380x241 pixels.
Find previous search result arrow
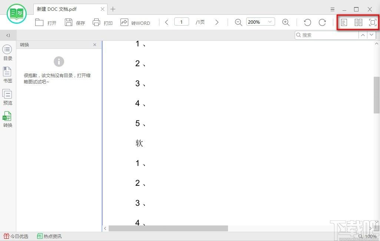(x=363, y=35)
